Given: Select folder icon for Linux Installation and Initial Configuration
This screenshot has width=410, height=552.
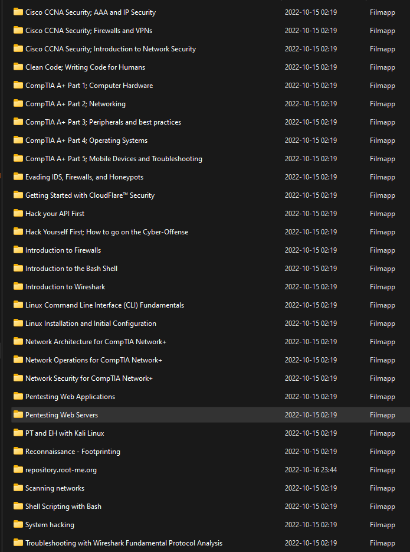Looking at the screenshot, I should [18, 323].
